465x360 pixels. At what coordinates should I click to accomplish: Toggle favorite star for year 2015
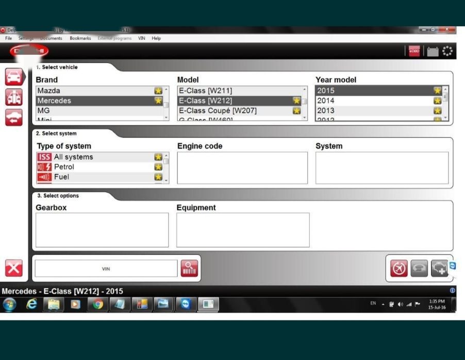[x=438, y=91]
